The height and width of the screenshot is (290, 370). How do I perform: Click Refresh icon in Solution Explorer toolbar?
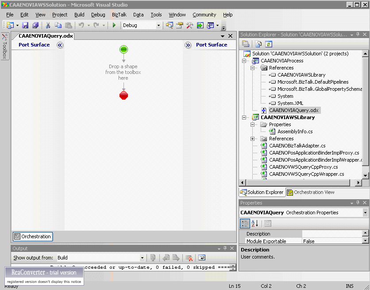coord(269,44)
